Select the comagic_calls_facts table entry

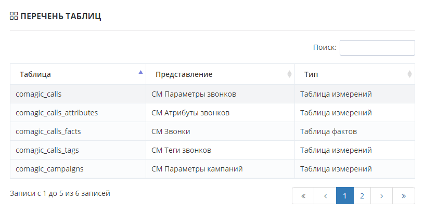[x=48, y=131]
